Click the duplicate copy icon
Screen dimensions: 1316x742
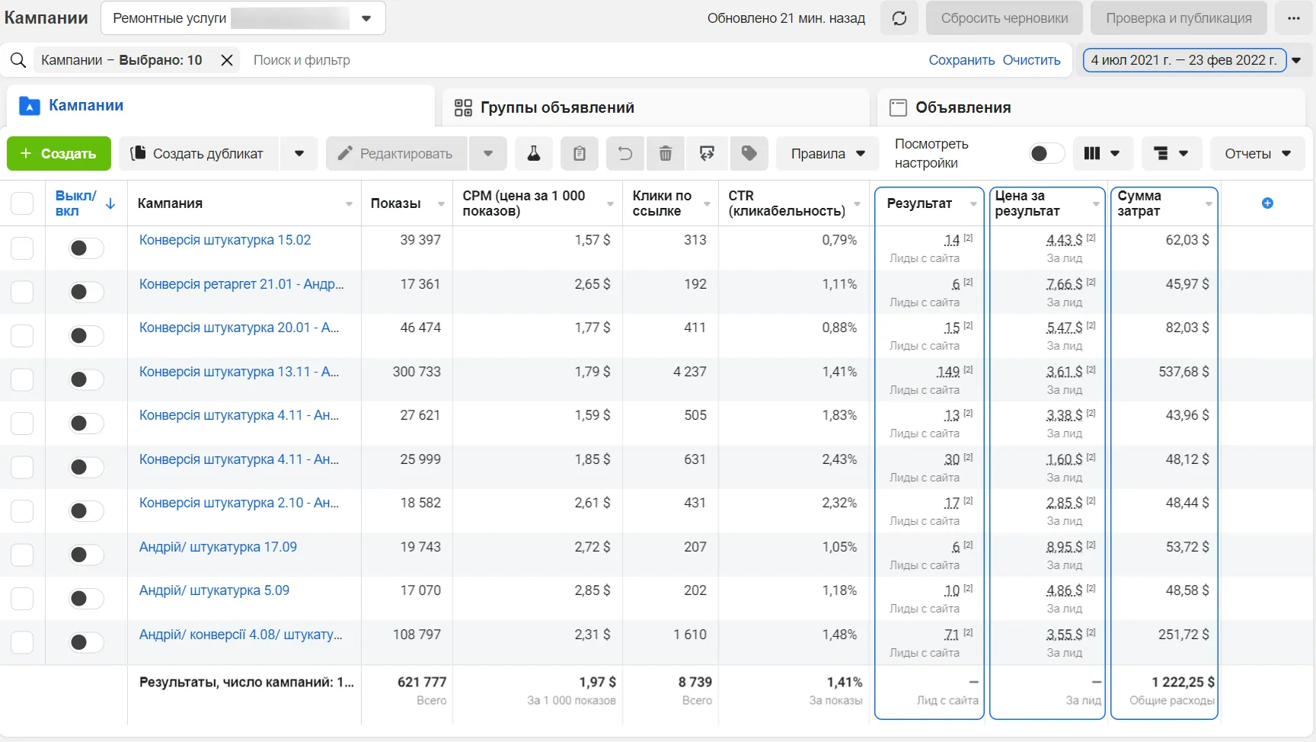pos(138,154)
